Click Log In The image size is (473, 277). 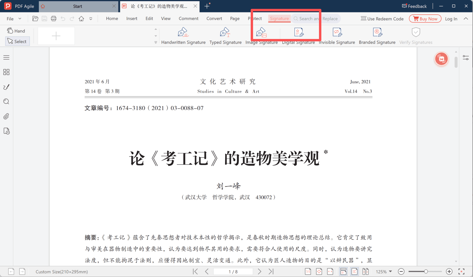451,19
